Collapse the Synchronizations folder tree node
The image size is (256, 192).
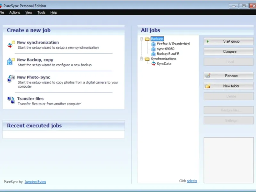click(x=141, y=59)
